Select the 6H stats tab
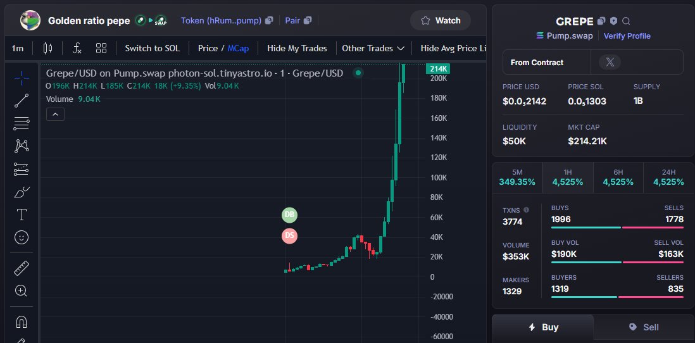Screen dimensions: 695x343 click(618, 178)
